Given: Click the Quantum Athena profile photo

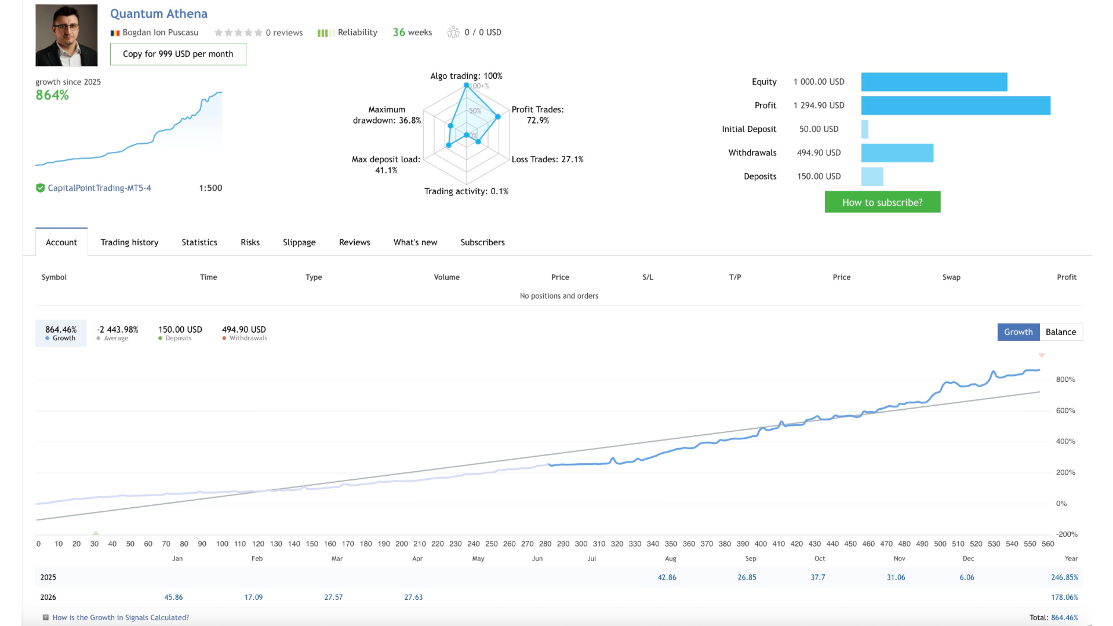Looking at the screenshot, I should point(66,35).
